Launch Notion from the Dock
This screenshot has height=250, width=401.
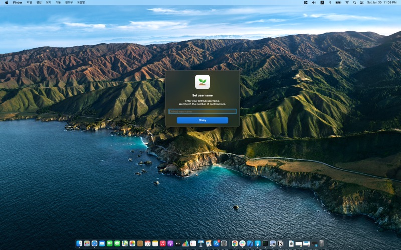click(280, 243)
